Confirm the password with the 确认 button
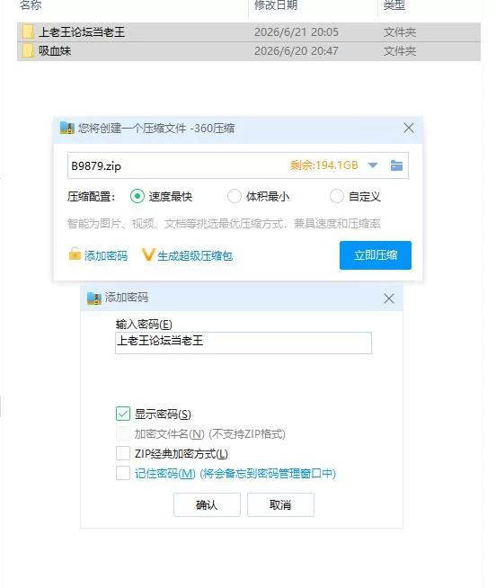The height and width of the screenshot is (588, 496). tap(207, 504)
